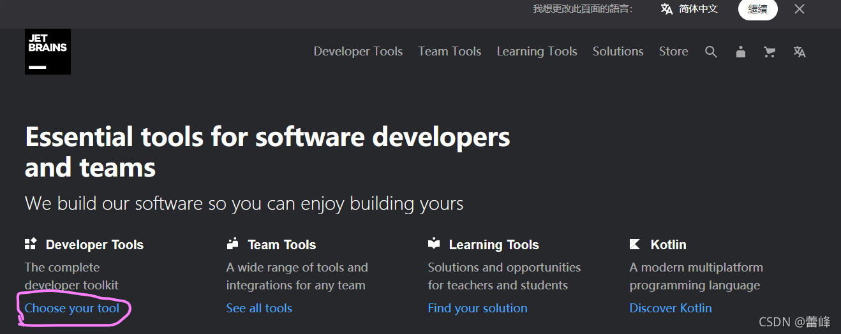This screenshot has width=841, height=334.
Task: Click the Choose your tool link
Action: 72,309
